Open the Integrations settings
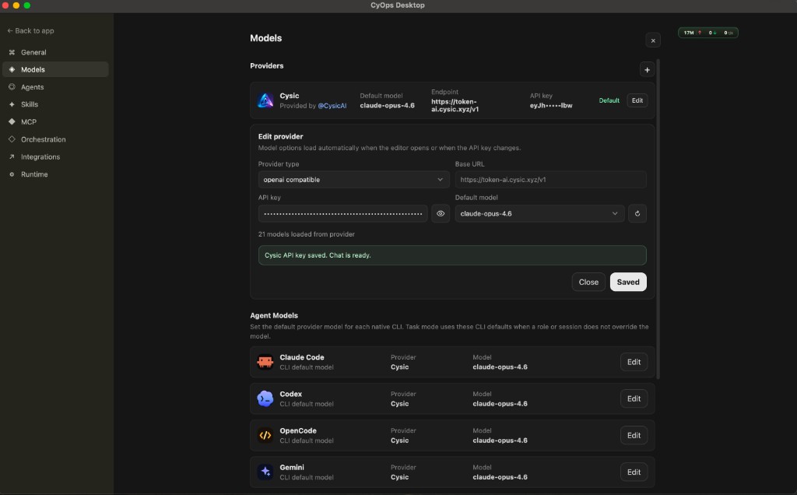797x495 pixels. pos(55,156)
